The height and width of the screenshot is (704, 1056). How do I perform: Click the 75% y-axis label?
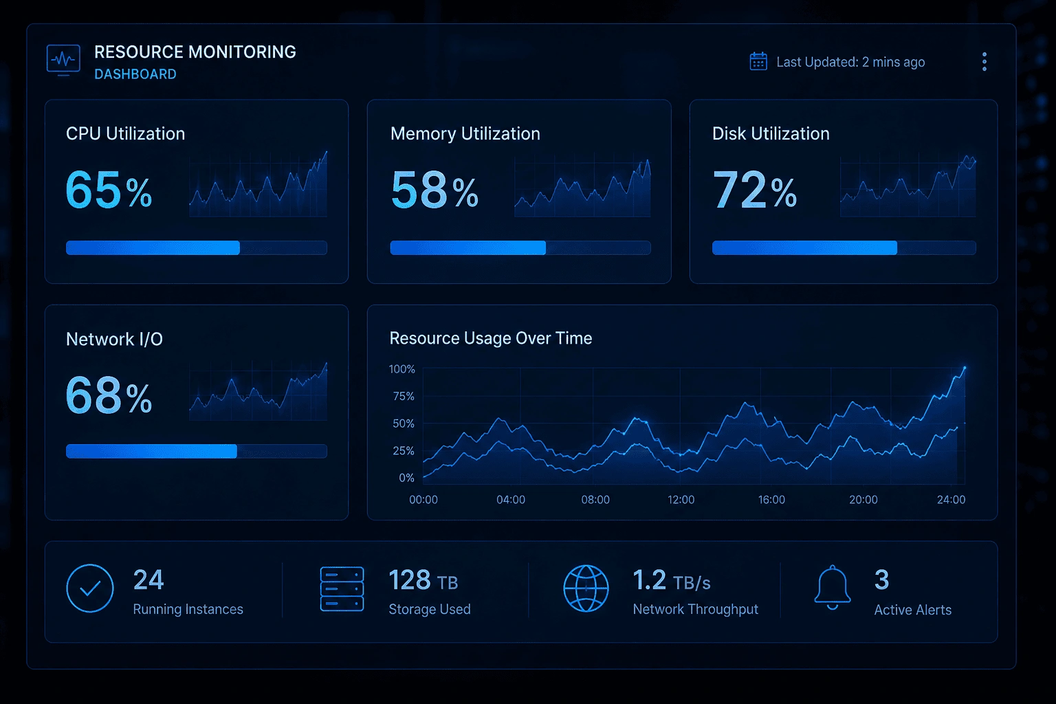(x=404, y=396)
